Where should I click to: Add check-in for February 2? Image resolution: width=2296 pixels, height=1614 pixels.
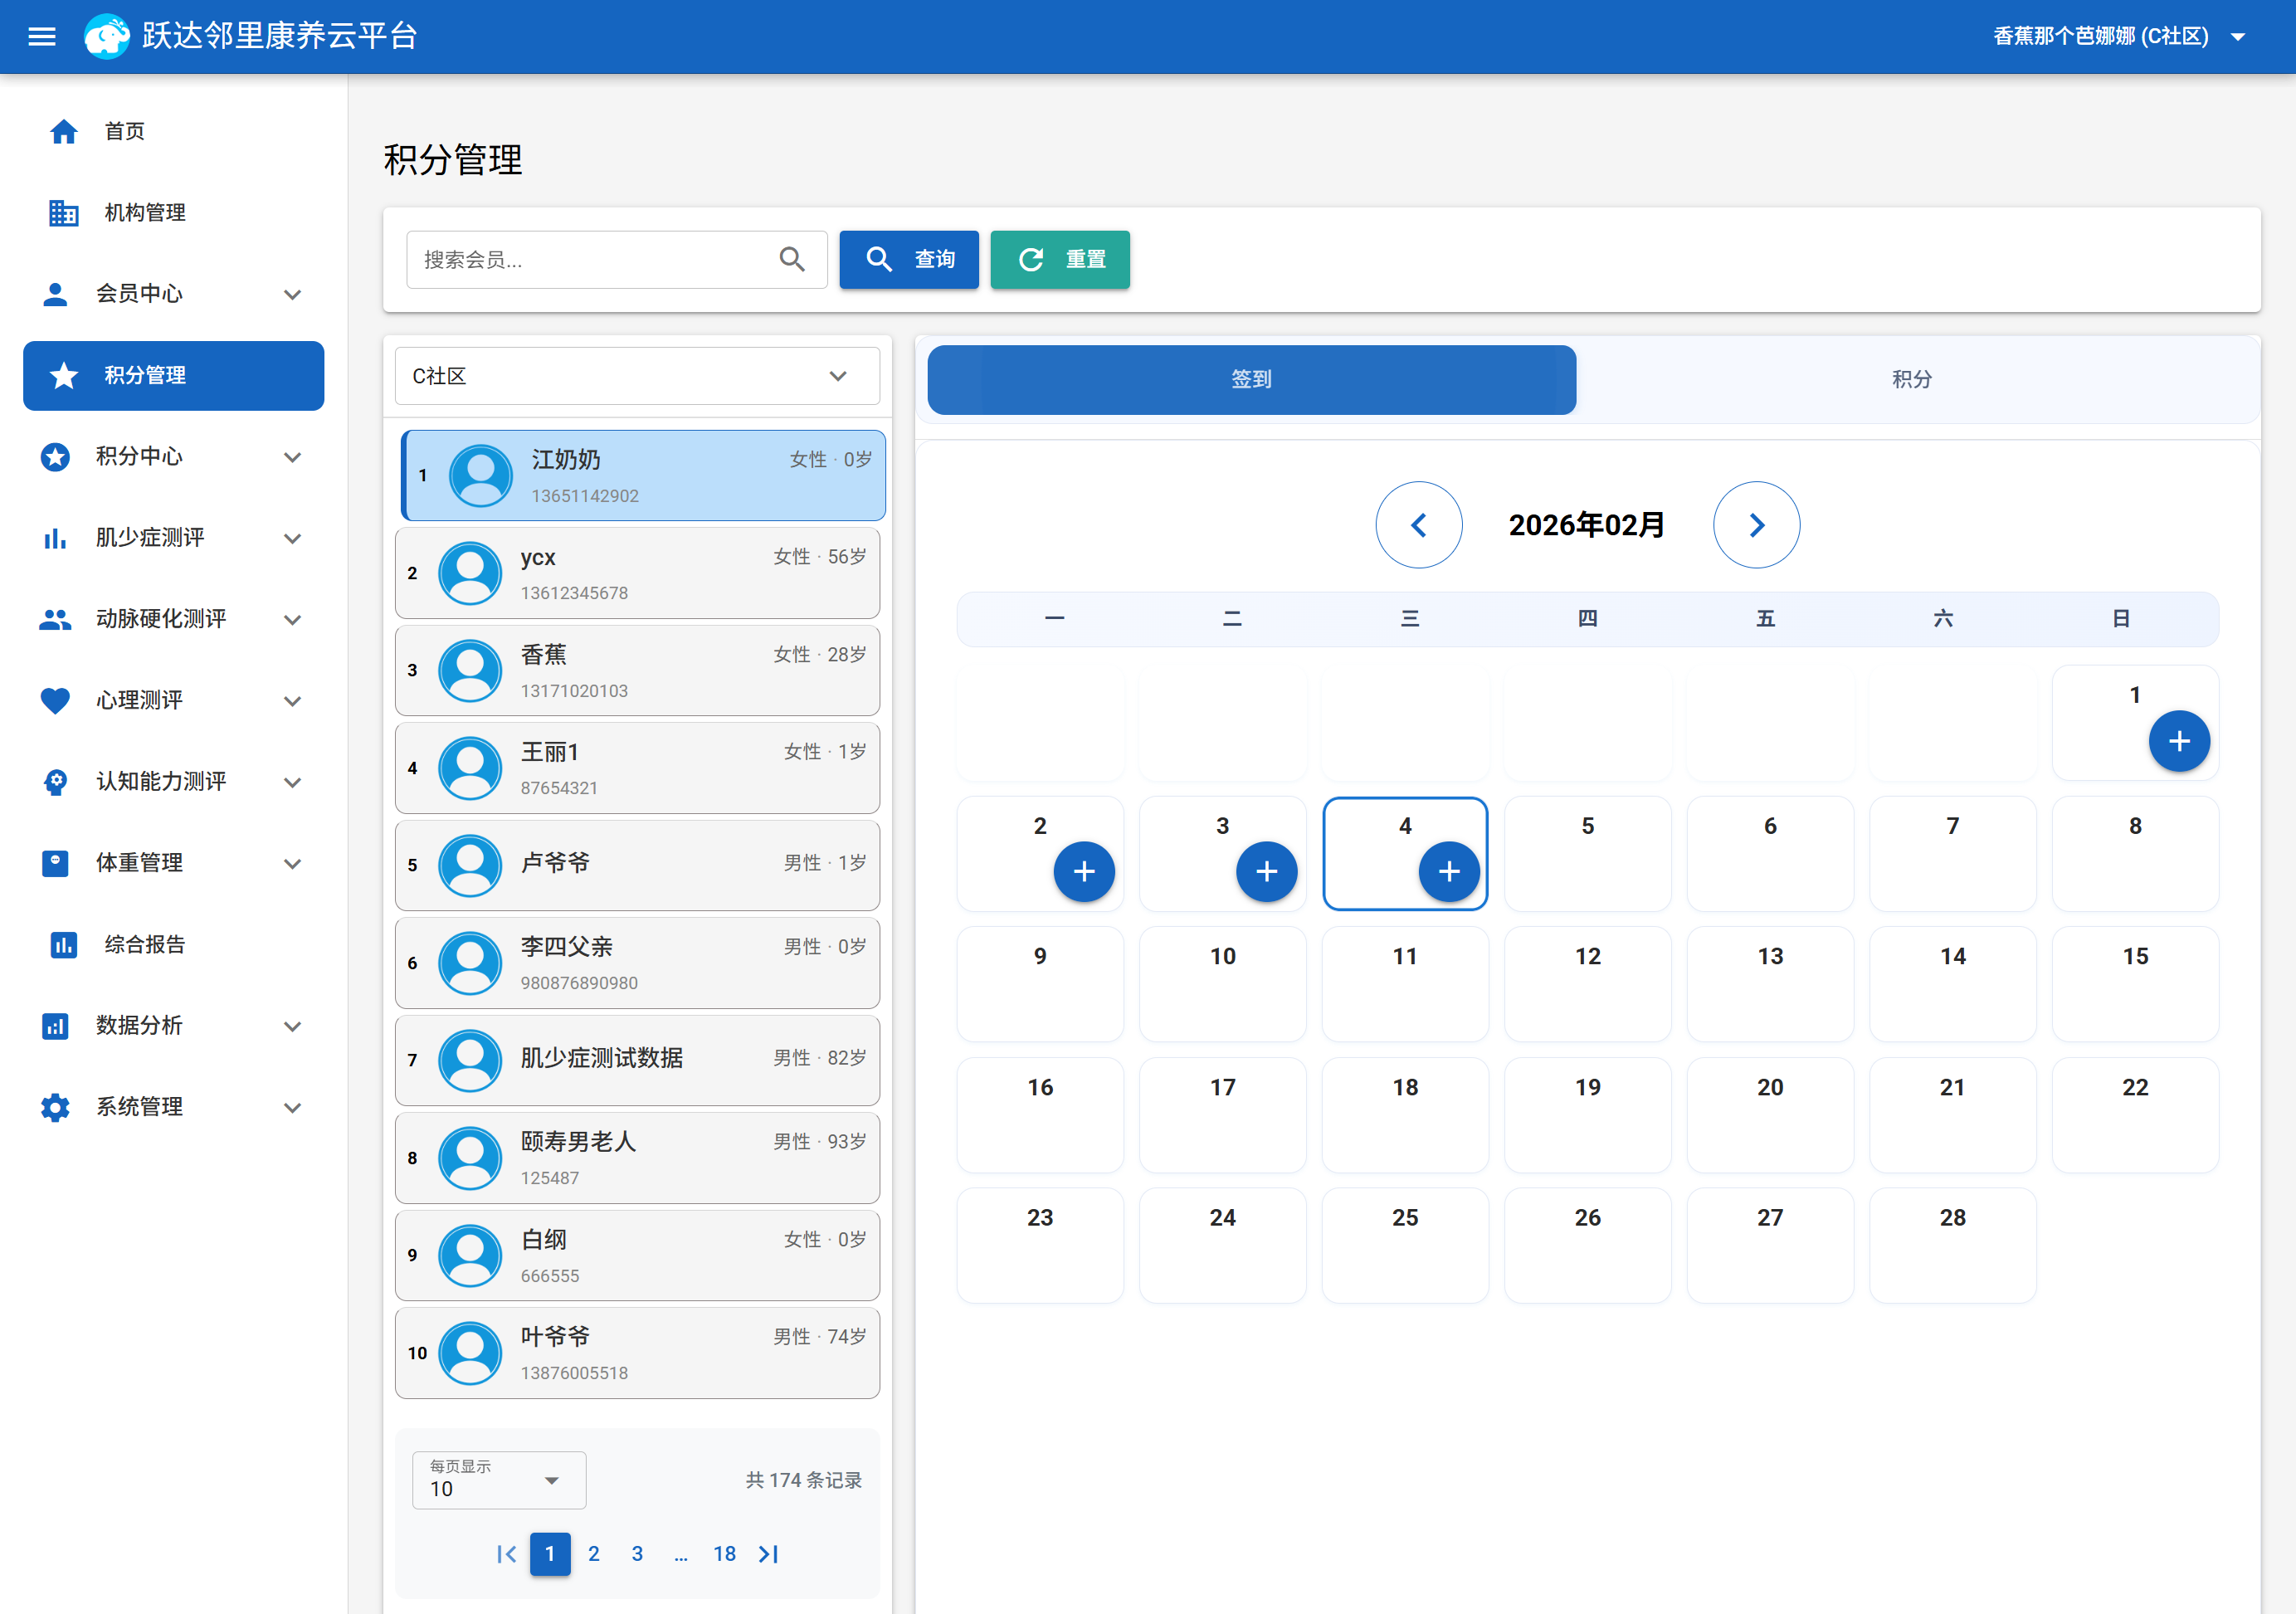coord(1084,872)
